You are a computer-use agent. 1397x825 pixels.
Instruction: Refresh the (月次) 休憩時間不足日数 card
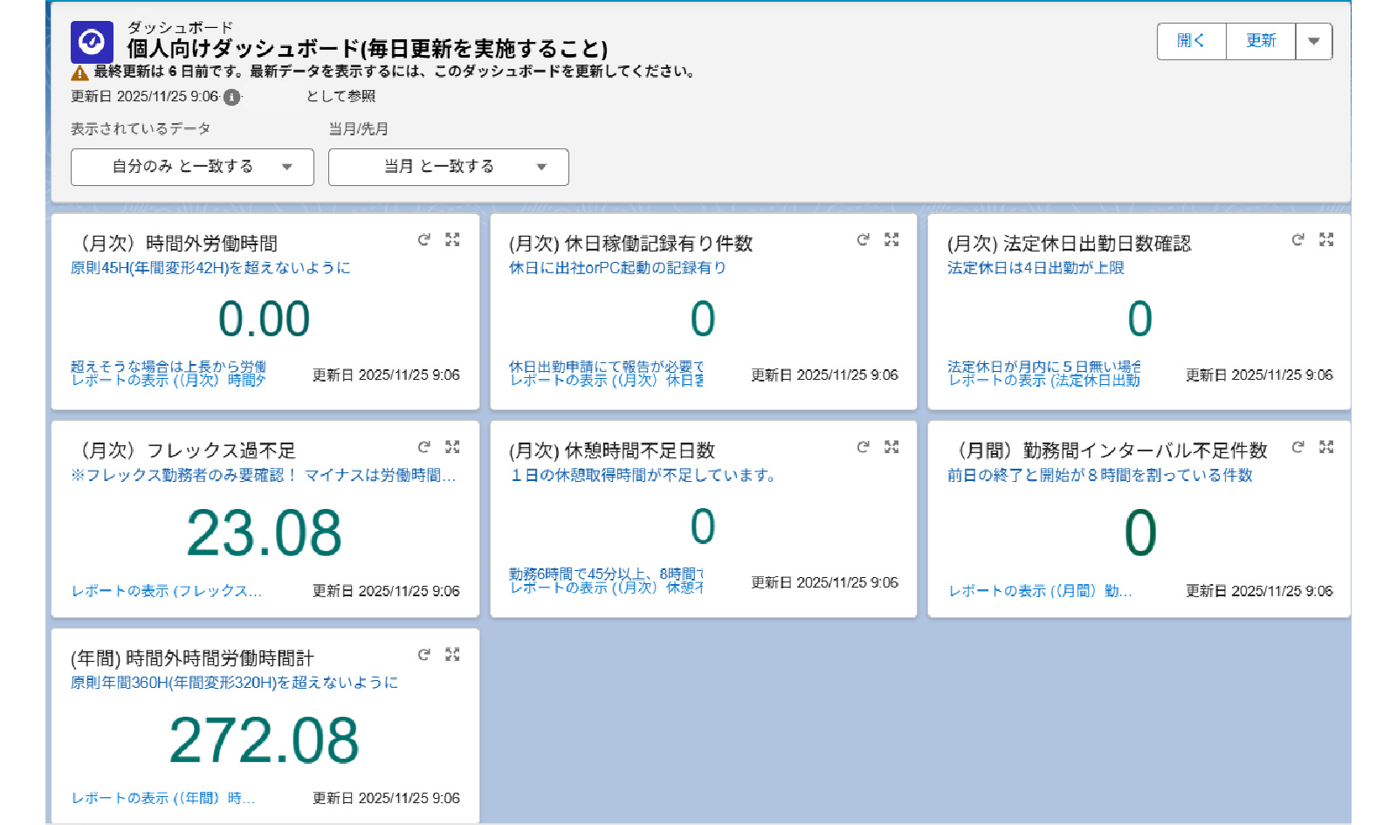pos(863,447)
